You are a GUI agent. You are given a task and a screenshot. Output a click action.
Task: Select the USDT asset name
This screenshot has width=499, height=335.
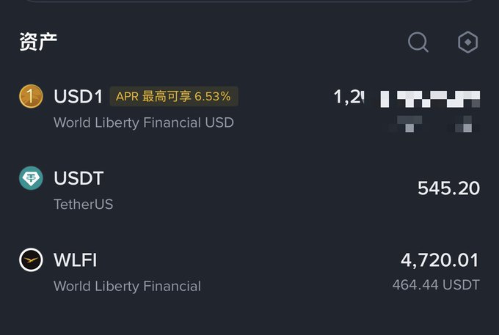[79, 178]
